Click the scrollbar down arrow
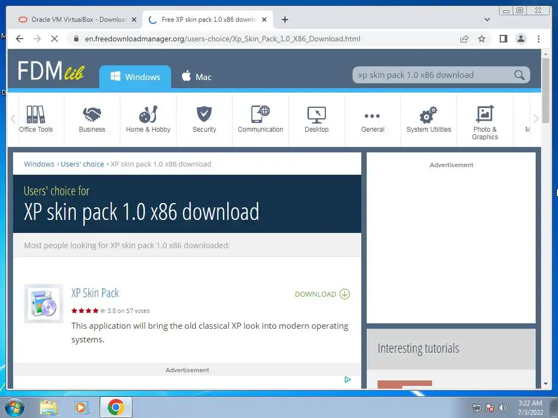 (x=545, y=384)
